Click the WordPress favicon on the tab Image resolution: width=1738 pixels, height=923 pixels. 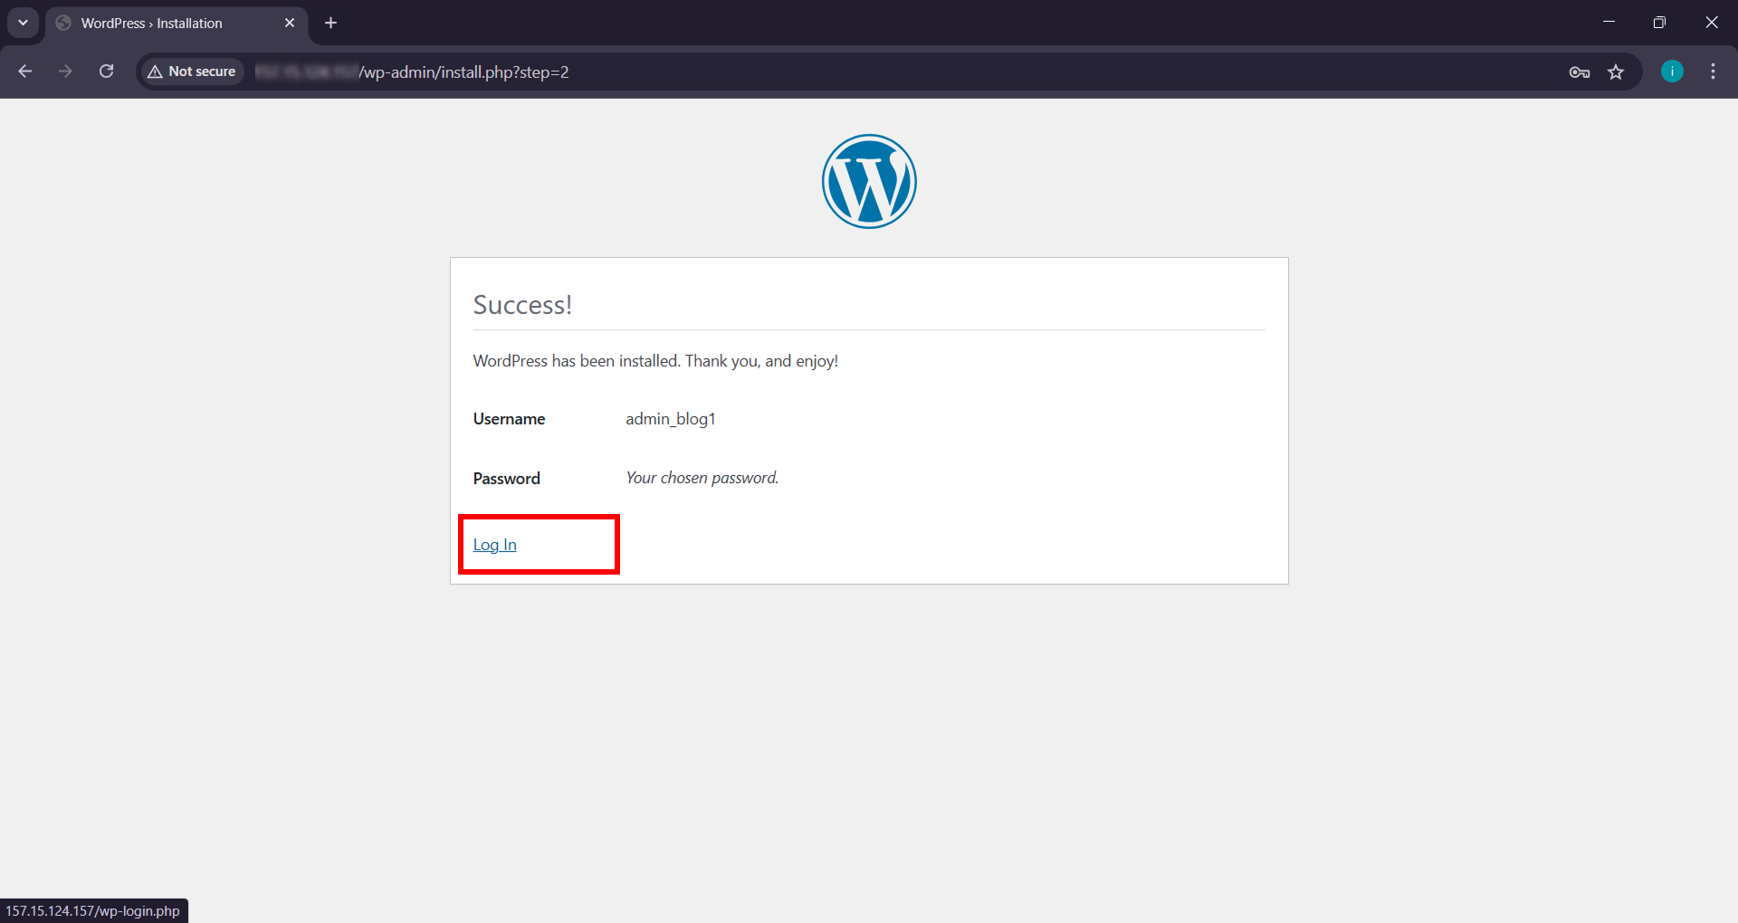pyautogui.click(x=62, y=23)
